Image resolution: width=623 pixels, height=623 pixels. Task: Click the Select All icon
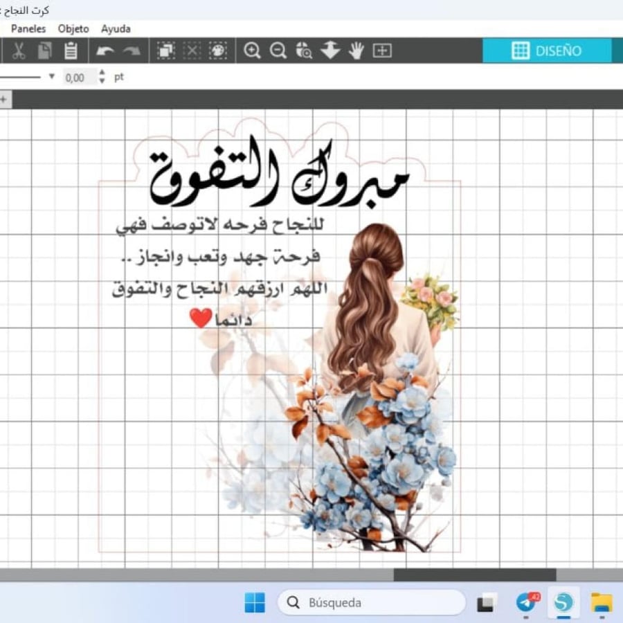tap(165, 51)
